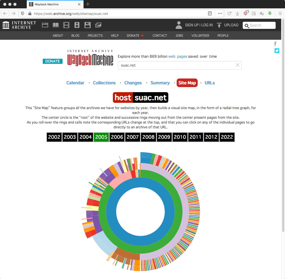The width and height of the screenshot is (285, 279).
Task: Open browser downloads arrow icon
Action: click(x=237, y=13)
